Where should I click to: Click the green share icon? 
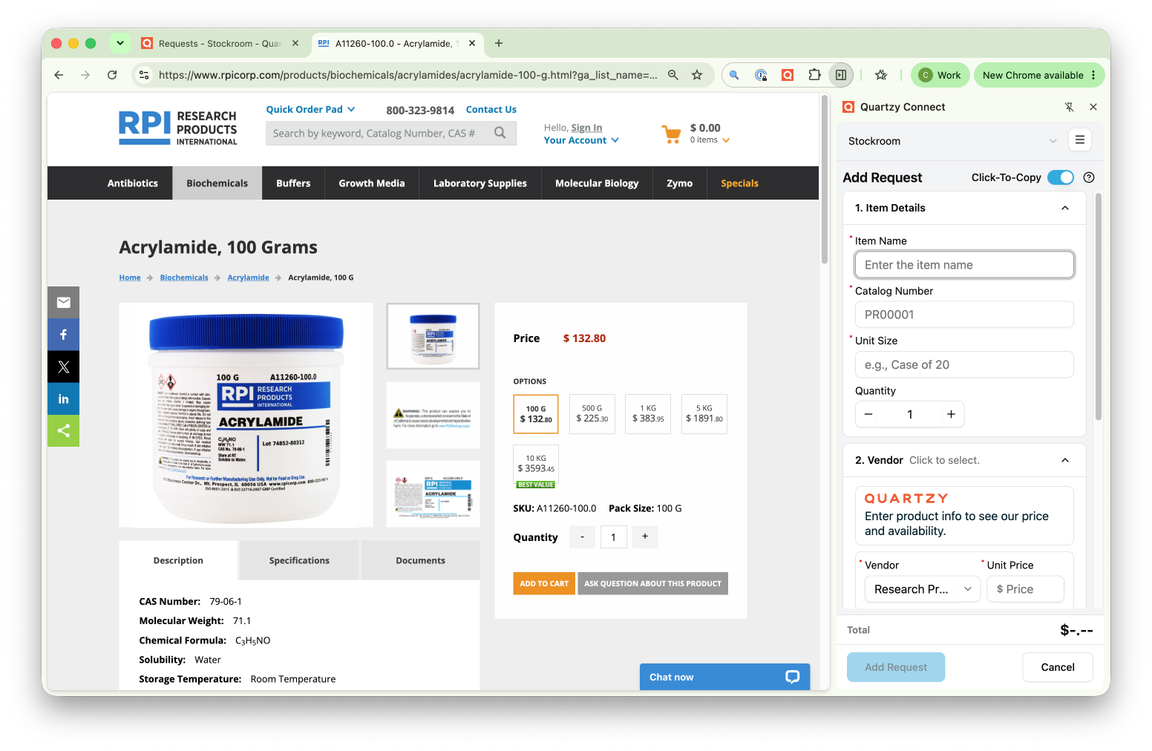(x=63, y=431)
